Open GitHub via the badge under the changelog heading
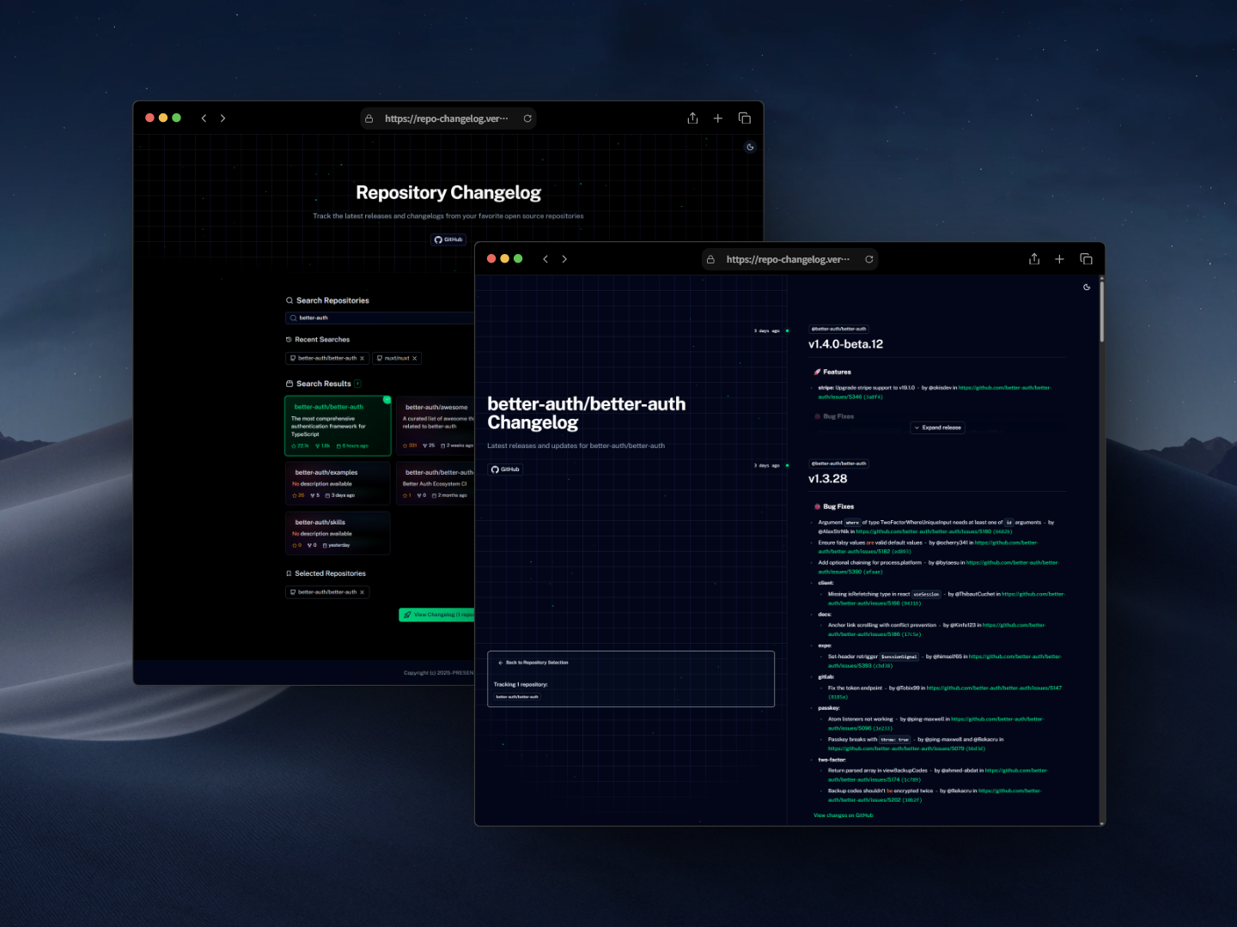This screenshot has width=1237, height=927. point(506,469)
